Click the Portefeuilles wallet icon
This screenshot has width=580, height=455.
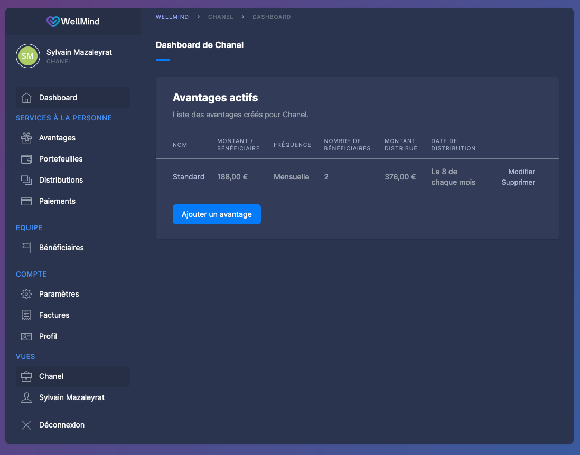tap(26, 159)
